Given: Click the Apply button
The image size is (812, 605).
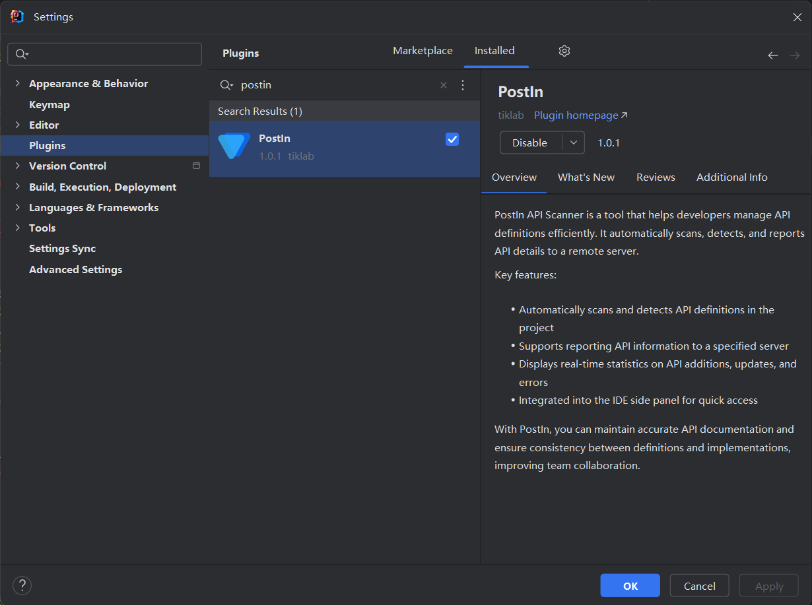Looking at the screenshot, I should (769, 586).
